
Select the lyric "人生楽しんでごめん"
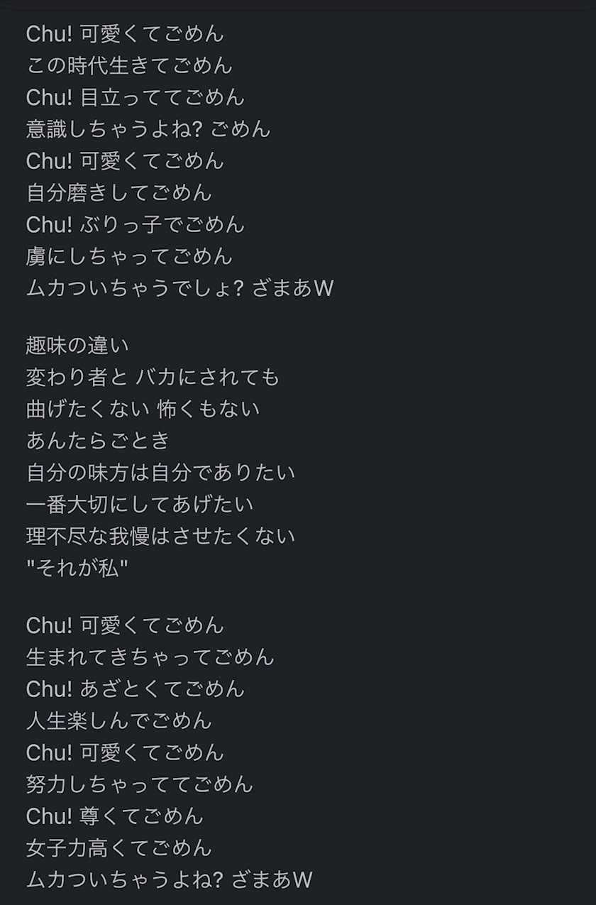(x=119, y=720)
